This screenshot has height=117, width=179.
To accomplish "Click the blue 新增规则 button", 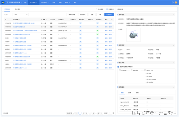I will coord(109,15).
